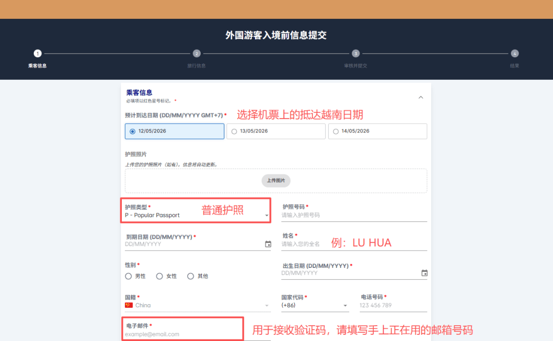Choose gender 女性
The height and width of the screenshot is (341, 553).
pyautogui.click(x=159, y=276)
